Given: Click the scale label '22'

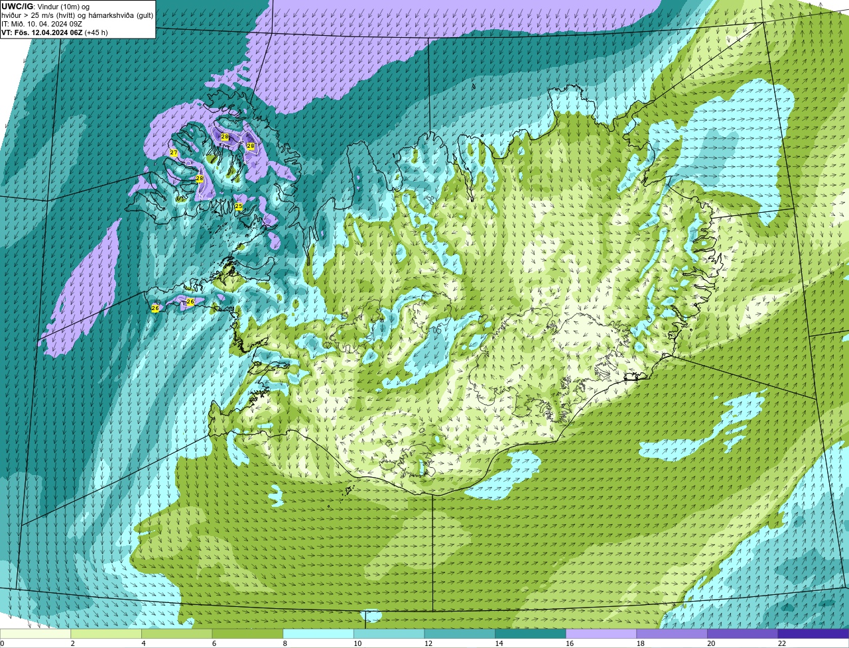Looking at the screenshot, I should click(782, 643).
